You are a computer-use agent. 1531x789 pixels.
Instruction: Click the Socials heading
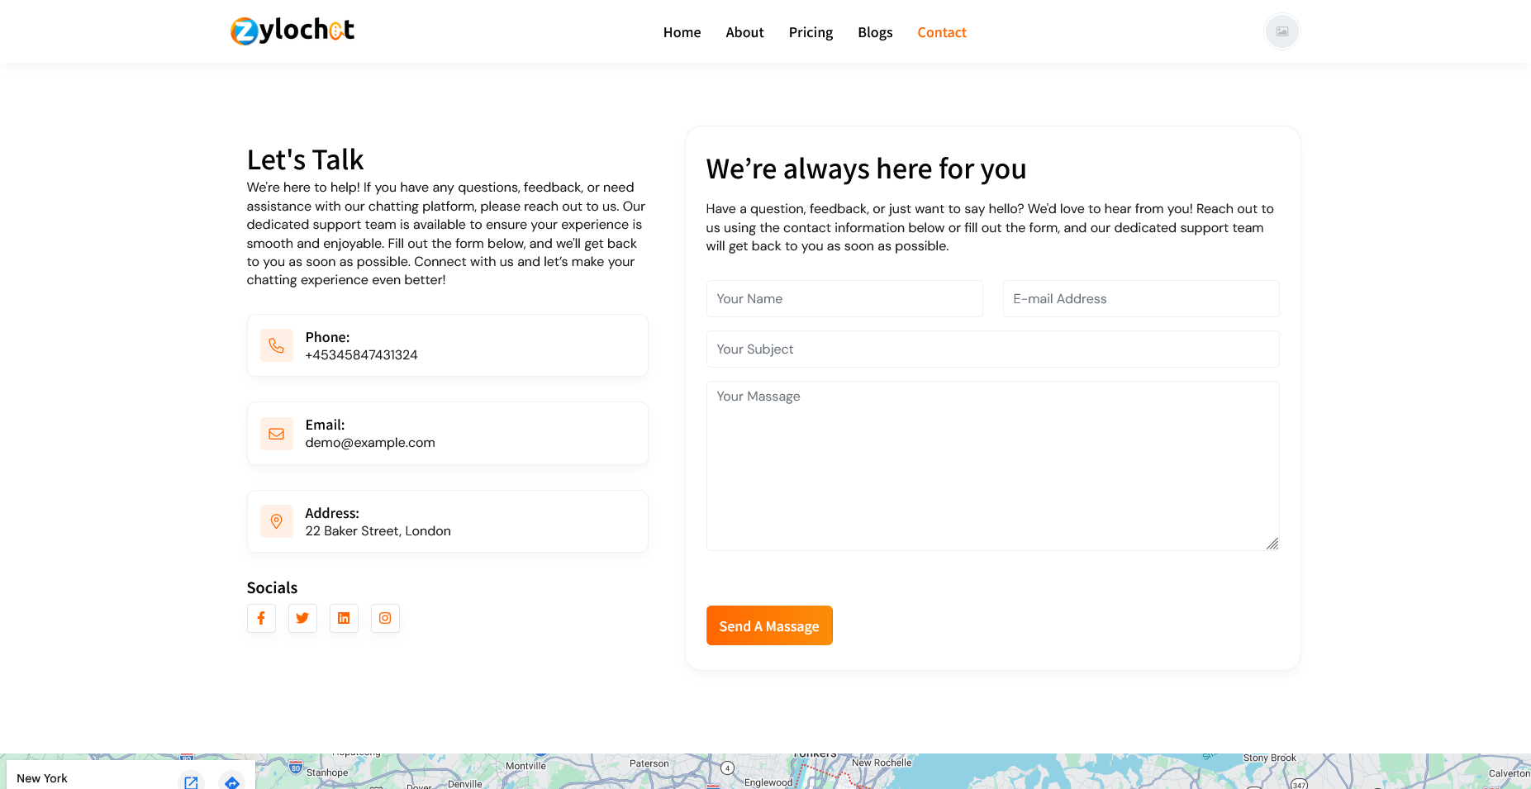(x=272, y=587)
